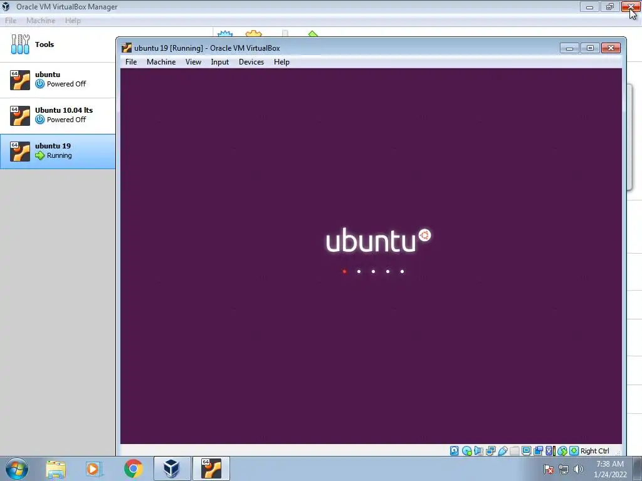Restore down the VirtualBox Manager window
This screenshot has height=481, width=642.
pyautogui.click(x=610, y=6)
